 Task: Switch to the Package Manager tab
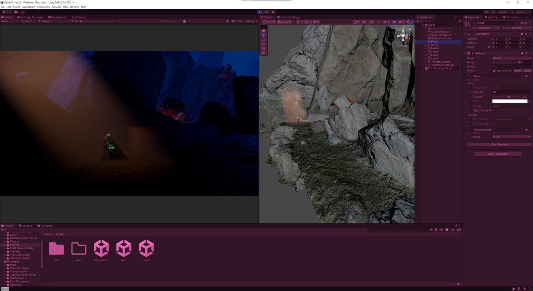30,17
